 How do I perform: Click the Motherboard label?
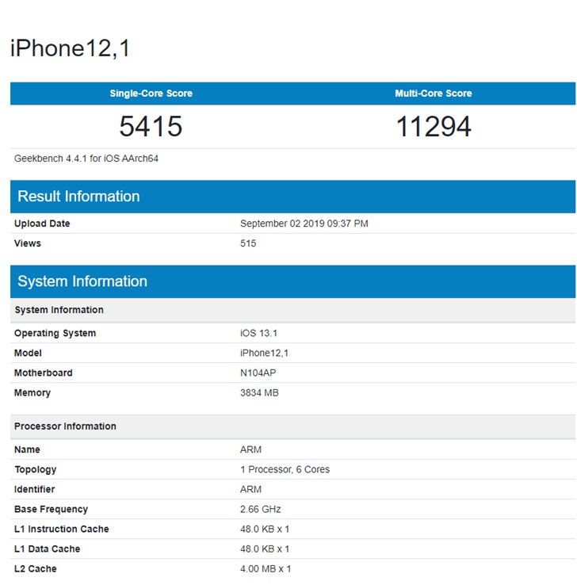[44, 373]
